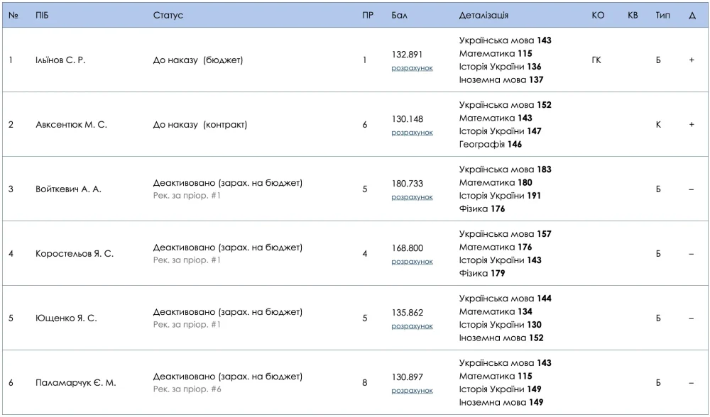Image resolution: width=710 pixels, height=417 pixels.
Task: Click the plus sign in Ільїнов row
Action: [x=692, y=60]
